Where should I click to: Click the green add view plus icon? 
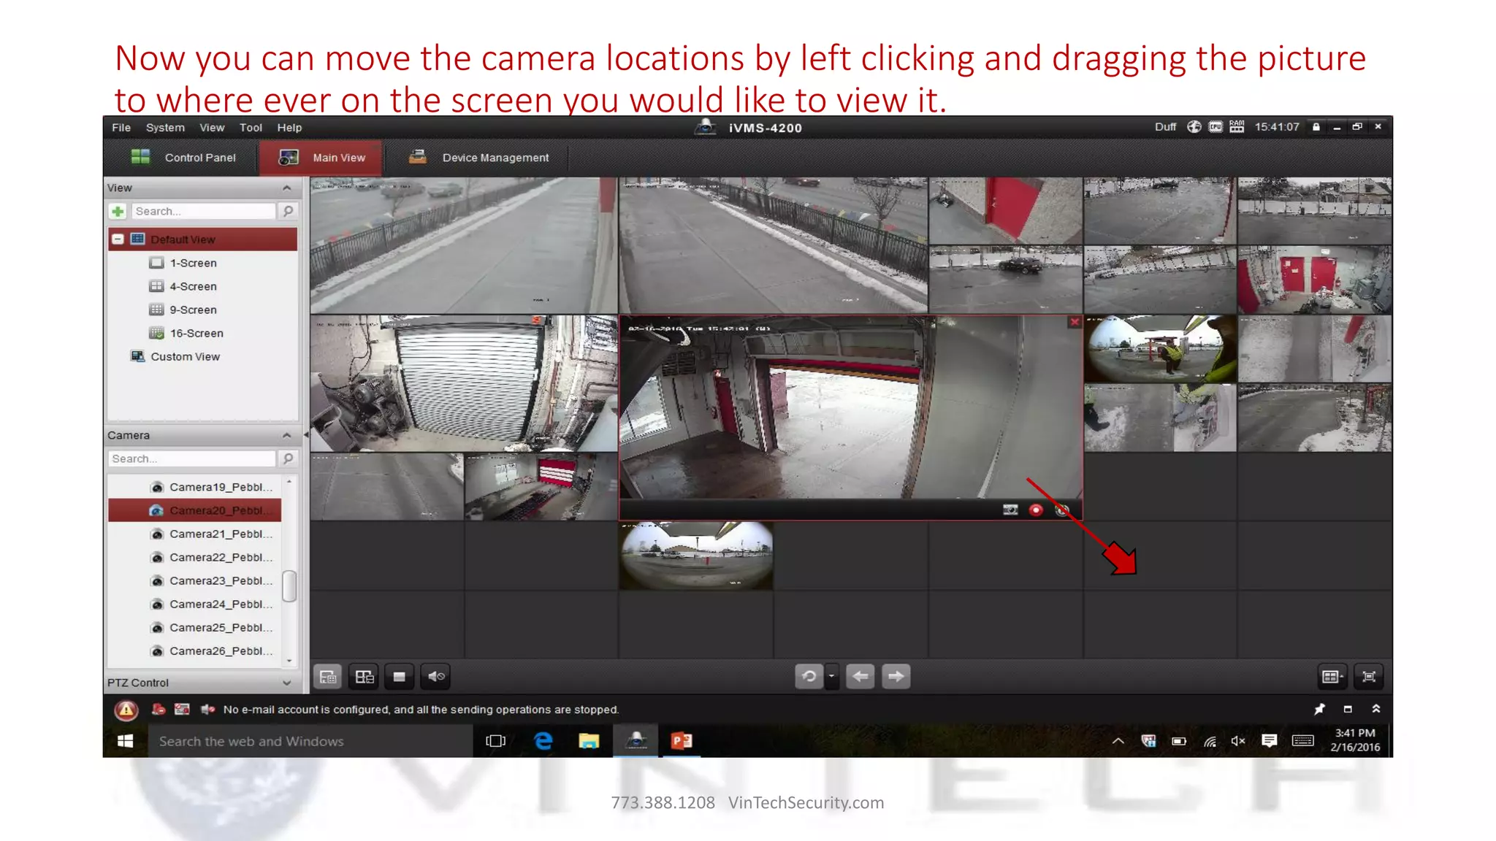[x=118, y=212]
